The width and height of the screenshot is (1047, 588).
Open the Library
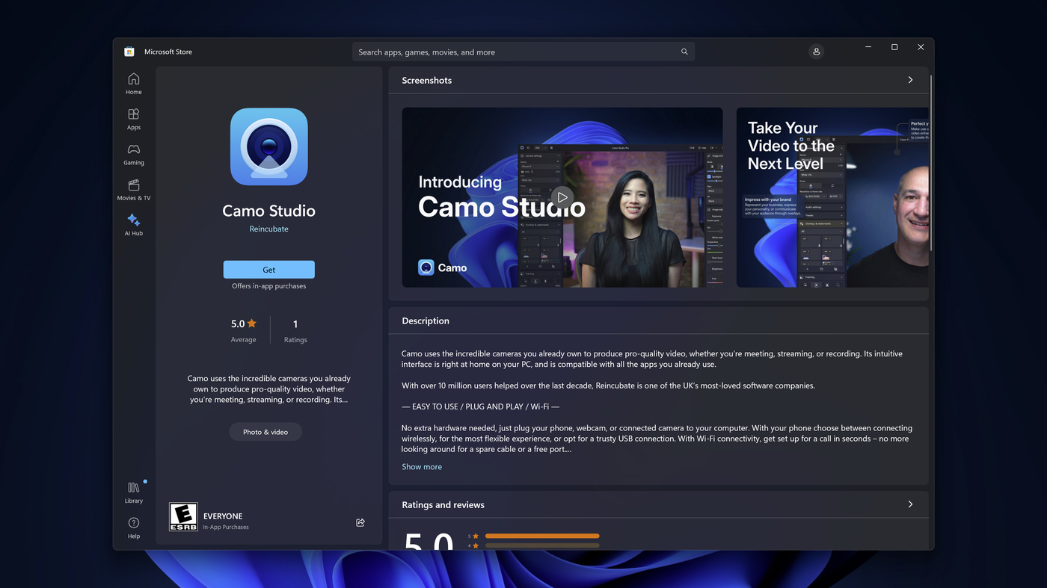tap(133, 492)
